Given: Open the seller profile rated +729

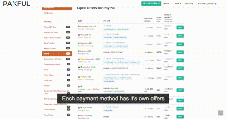Looking at the screenshot, I should pyautogui.click(x=83, y=51).
